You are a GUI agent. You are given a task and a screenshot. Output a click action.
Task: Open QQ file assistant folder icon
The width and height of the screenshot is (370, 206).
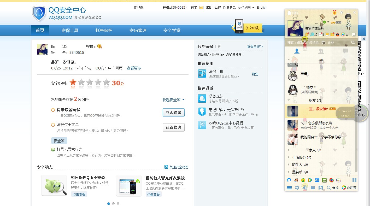click(313, 187)
